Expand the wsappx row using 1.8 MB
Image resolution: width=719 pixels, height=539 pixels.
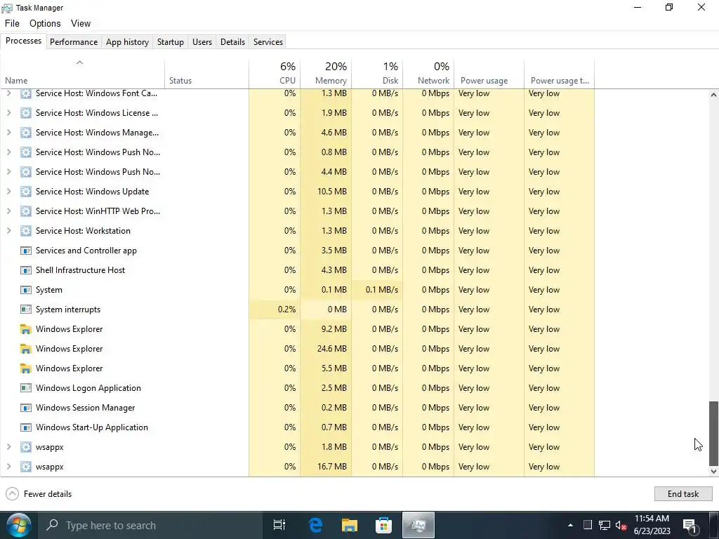click(8, 447)
